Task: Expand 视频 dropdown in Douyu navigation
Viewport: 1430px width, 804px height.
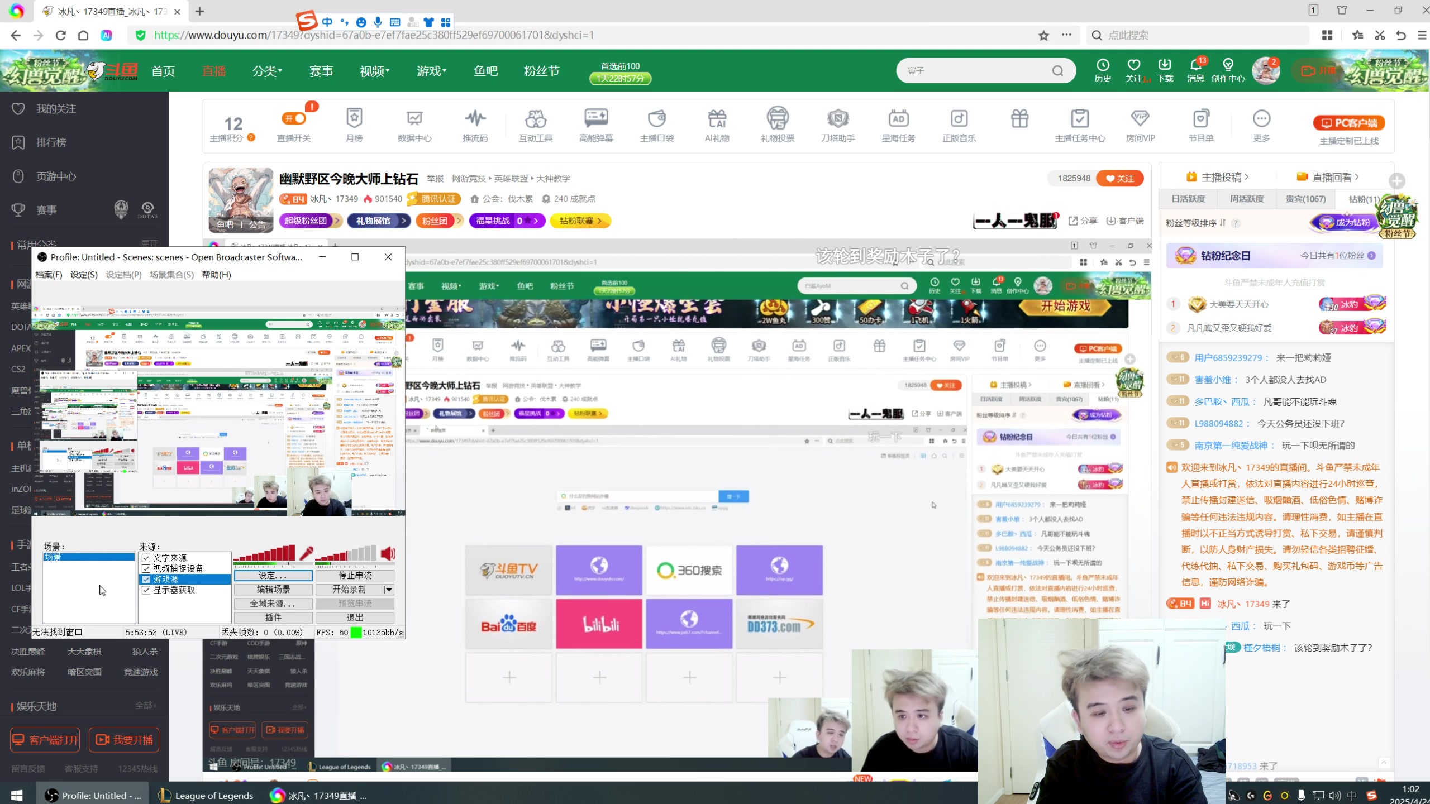Action: click(x=375, y=71)
